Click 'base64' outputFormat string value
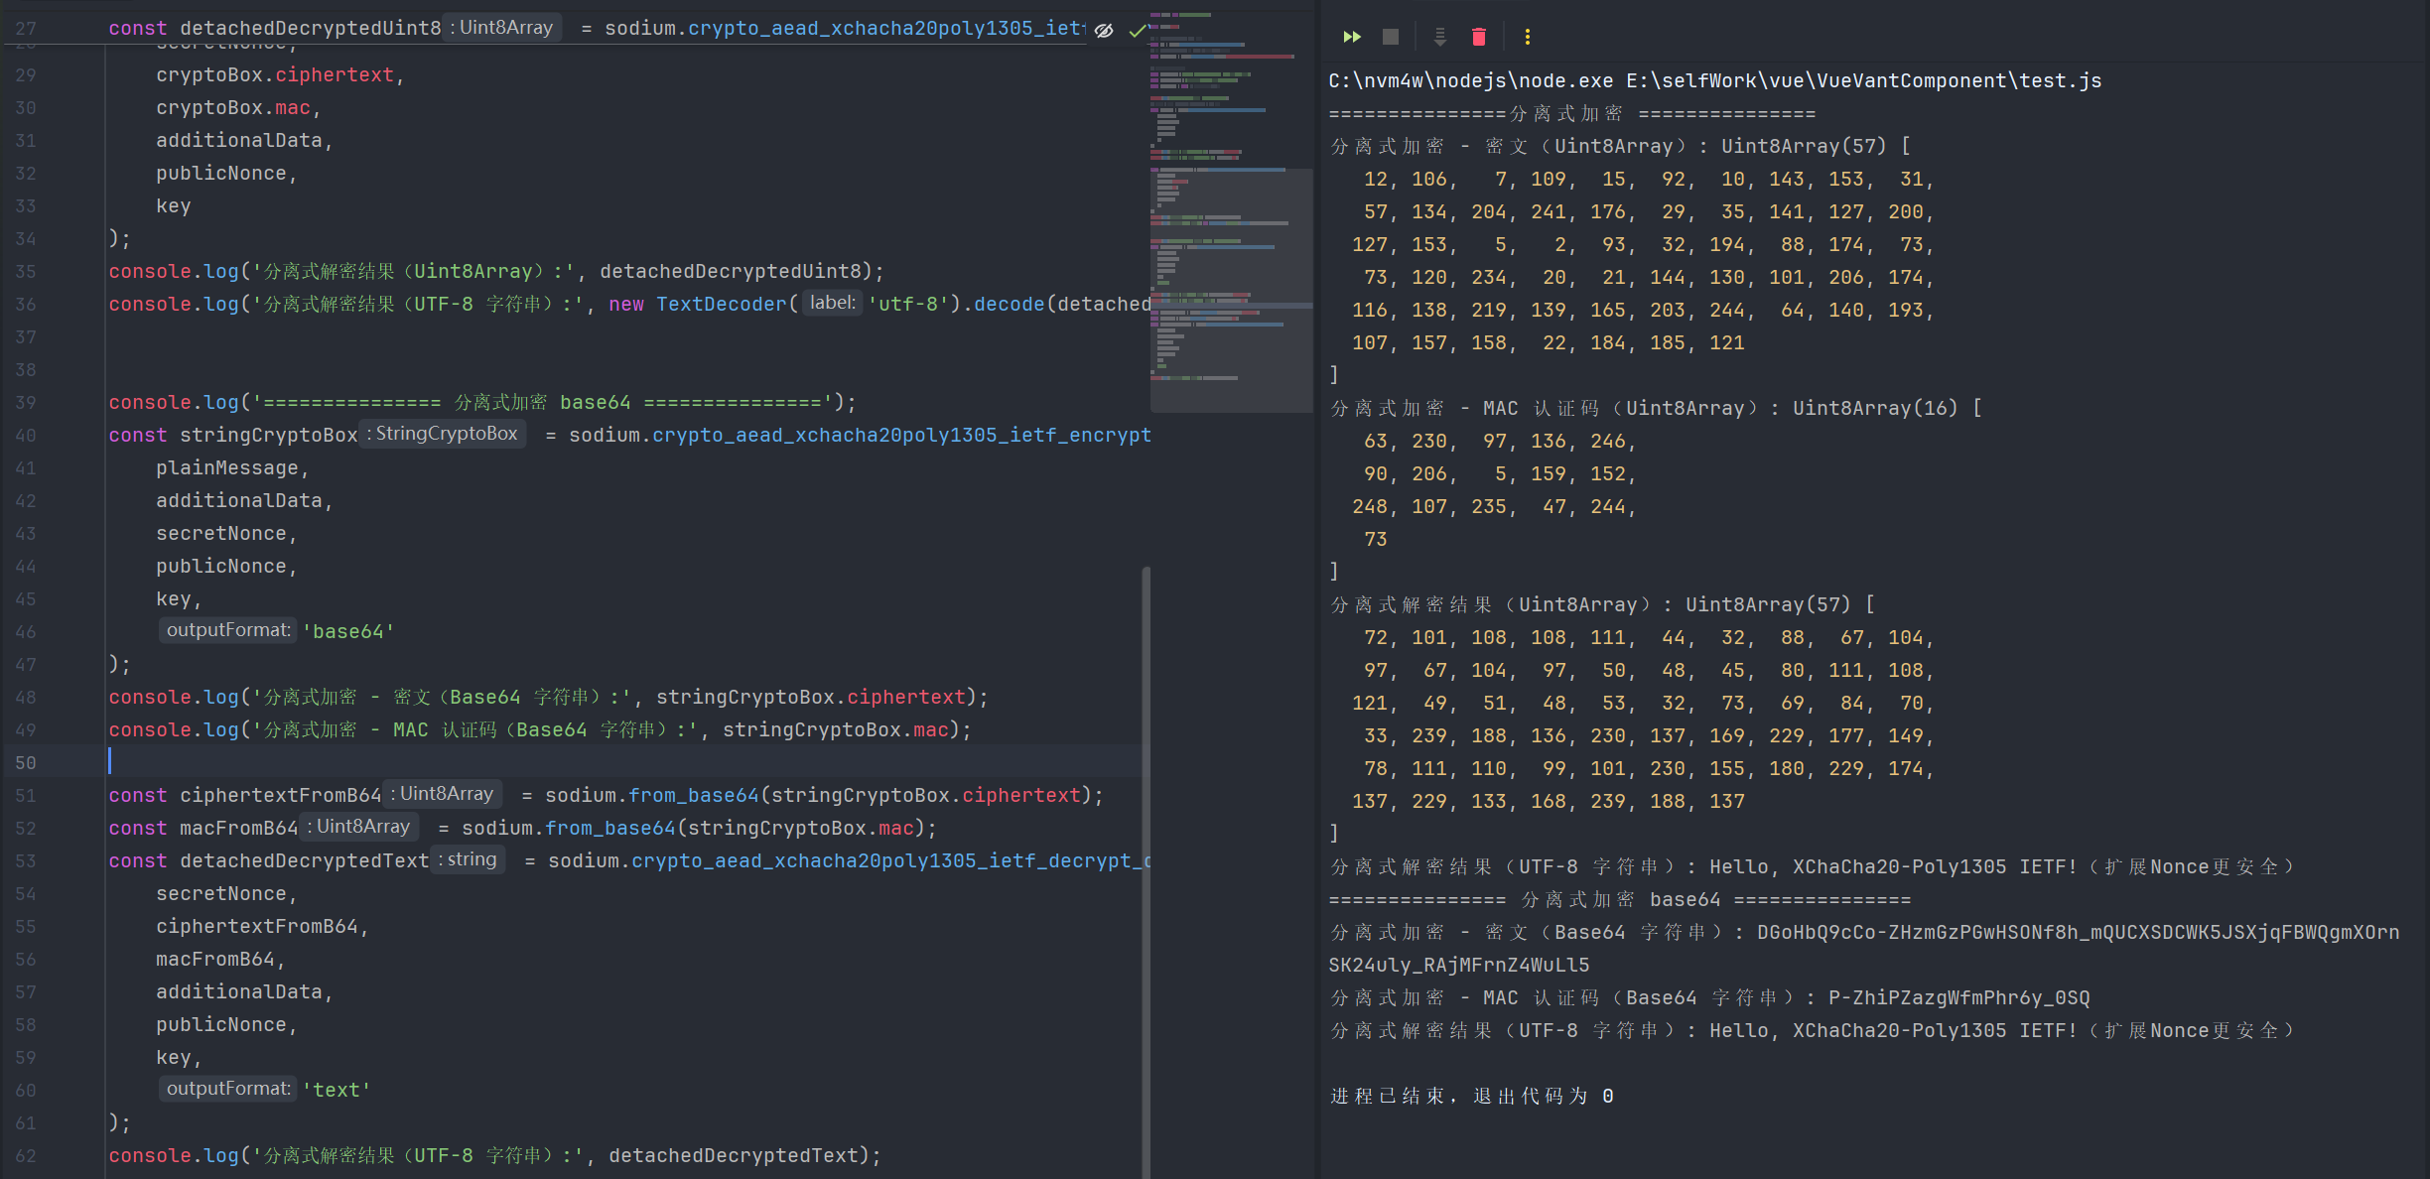The width and height of the screenshot is (2430, 1179). pos(348,631)
